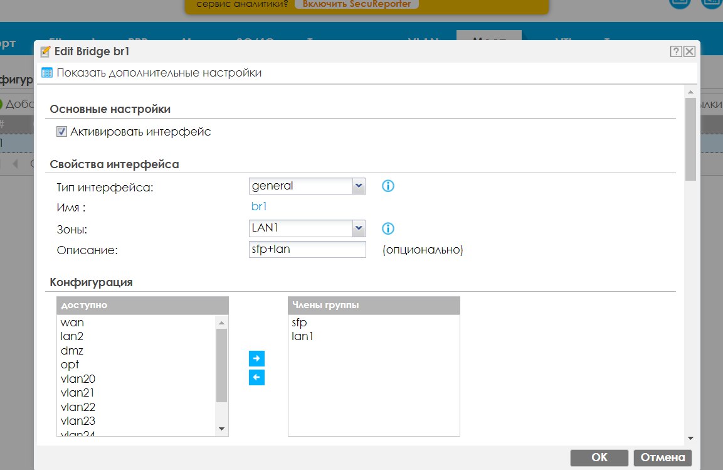Screen dimensions: 723x470
Task: Select dmz in available list
Action: (72, 351)
